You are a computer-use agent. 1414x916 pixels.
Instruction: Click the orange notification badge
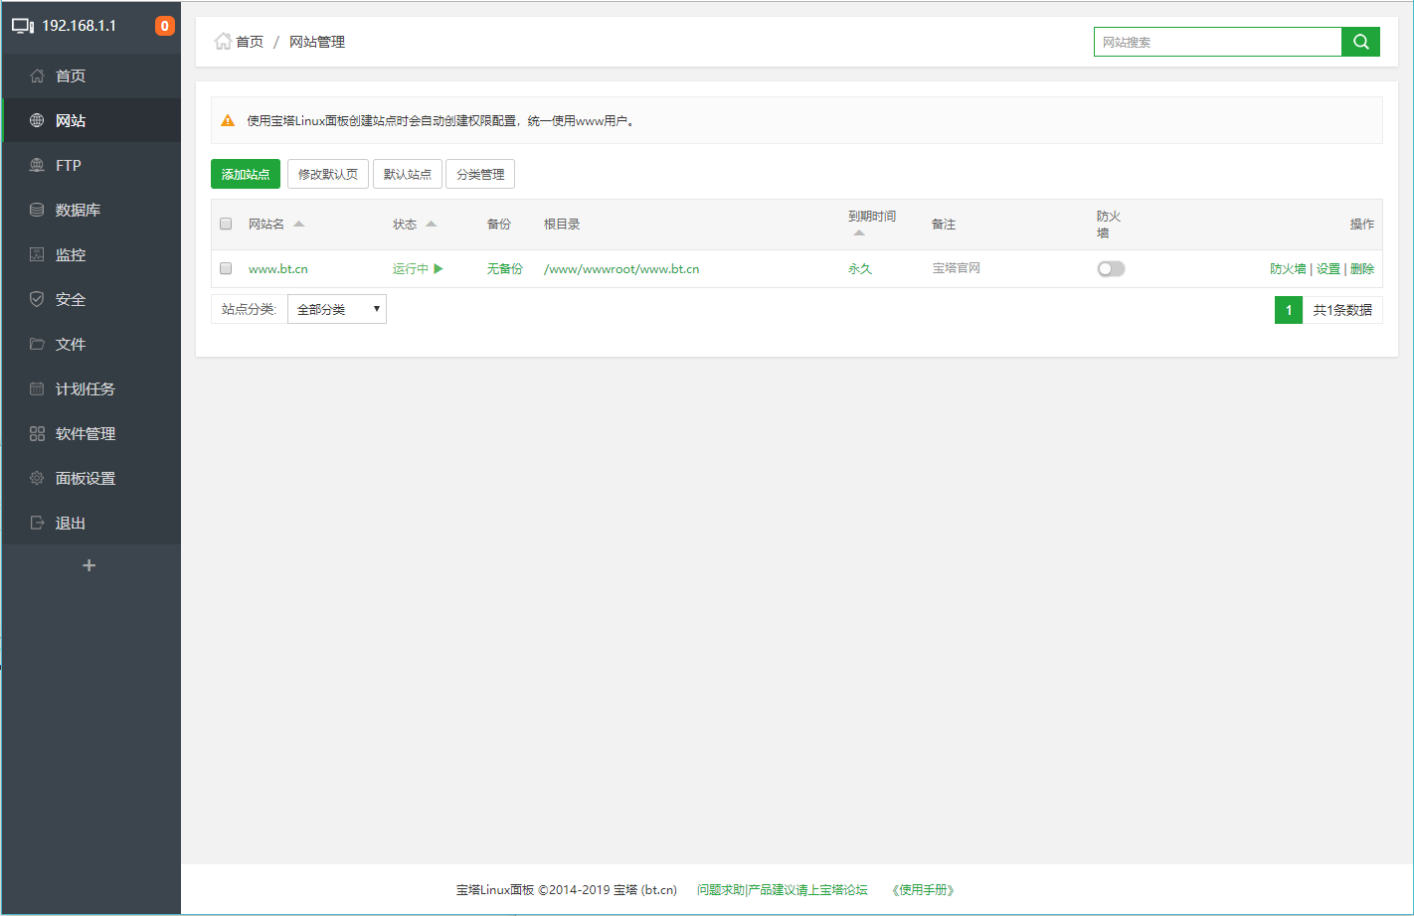[x=165, y=26]
